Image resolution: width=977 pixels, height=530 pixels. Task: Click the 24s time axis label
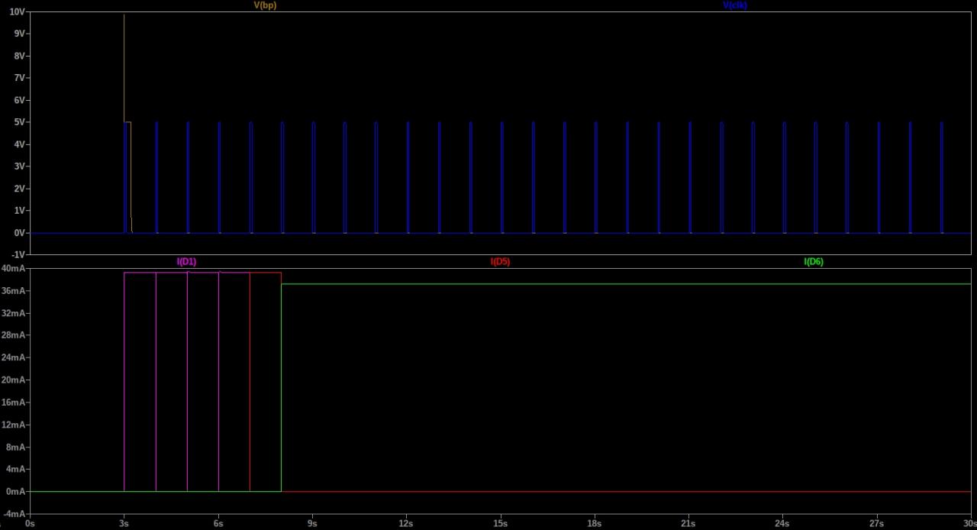pos(782,524)
